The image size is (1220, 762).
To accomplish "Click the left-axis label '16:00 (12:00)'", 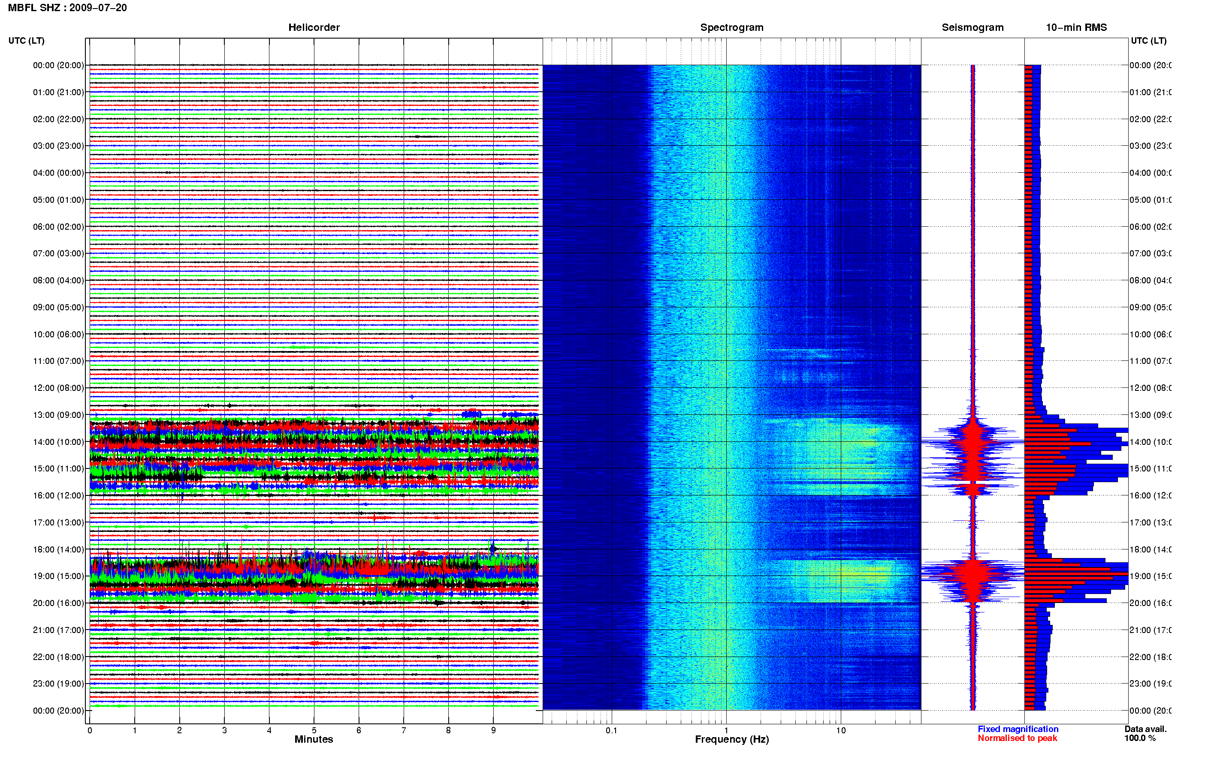I will [58, 495].
